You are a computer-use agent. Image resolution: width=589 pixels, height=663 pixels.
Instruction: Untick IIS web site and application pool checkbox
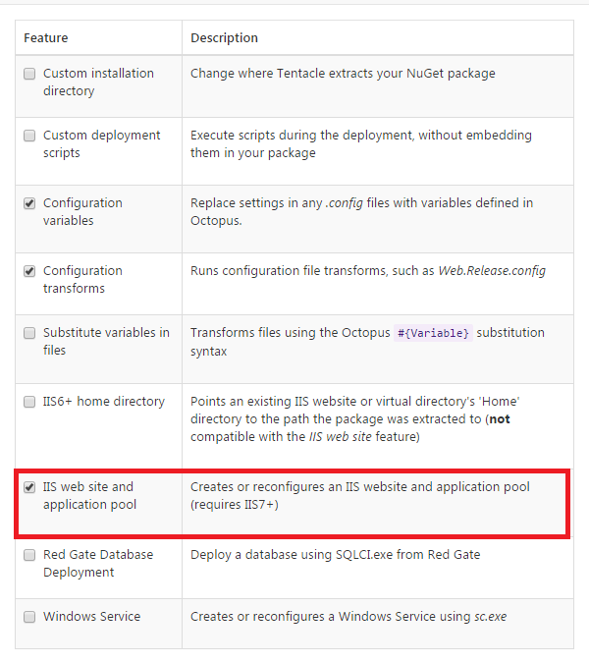point(29,486)
